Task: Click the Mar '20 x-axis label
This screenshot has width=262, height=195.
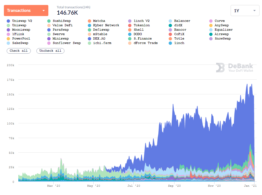Action: click(54, 186)
